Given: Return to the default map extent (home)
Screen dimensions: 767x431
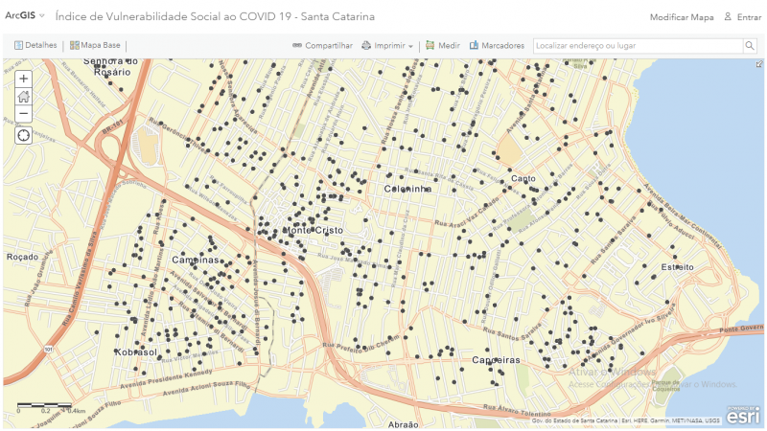Looking at the screenshot, I should pos(23,97).
